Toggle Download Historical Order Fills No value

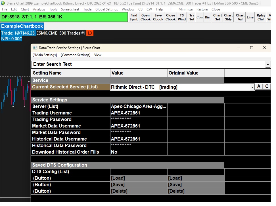pos(139,152)
